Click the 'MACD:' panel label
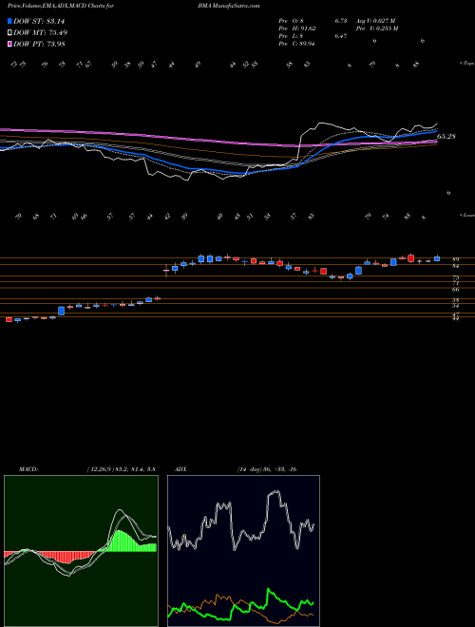 pos(28,469)
